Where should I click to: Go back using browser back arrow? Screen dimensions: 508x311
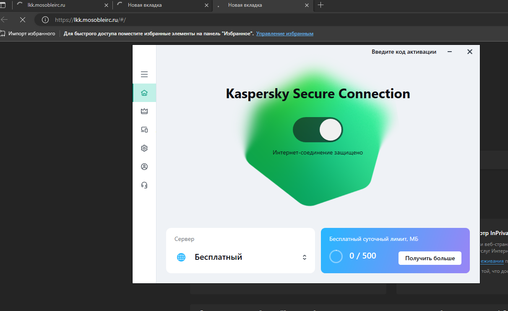coord(5,20)
